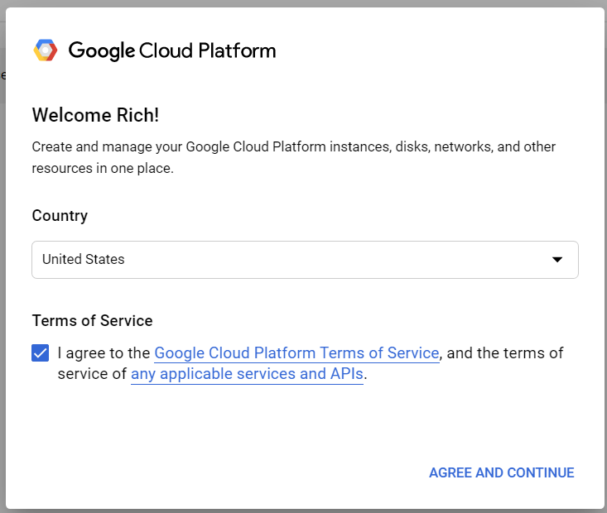Viewport: 607px width, 513px height.
Task: Click the Country field label
Action: [60, 216]
